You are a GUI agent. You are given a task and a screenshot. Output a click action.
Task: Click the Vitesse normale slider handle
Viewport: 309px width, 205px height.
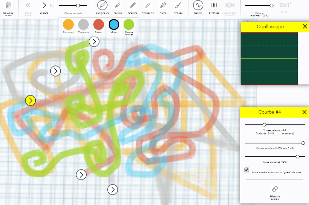tap(78, 5)
